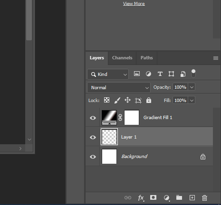Lock image pixels brush icon
Screen dimensions: 221x205
(117, 100)
